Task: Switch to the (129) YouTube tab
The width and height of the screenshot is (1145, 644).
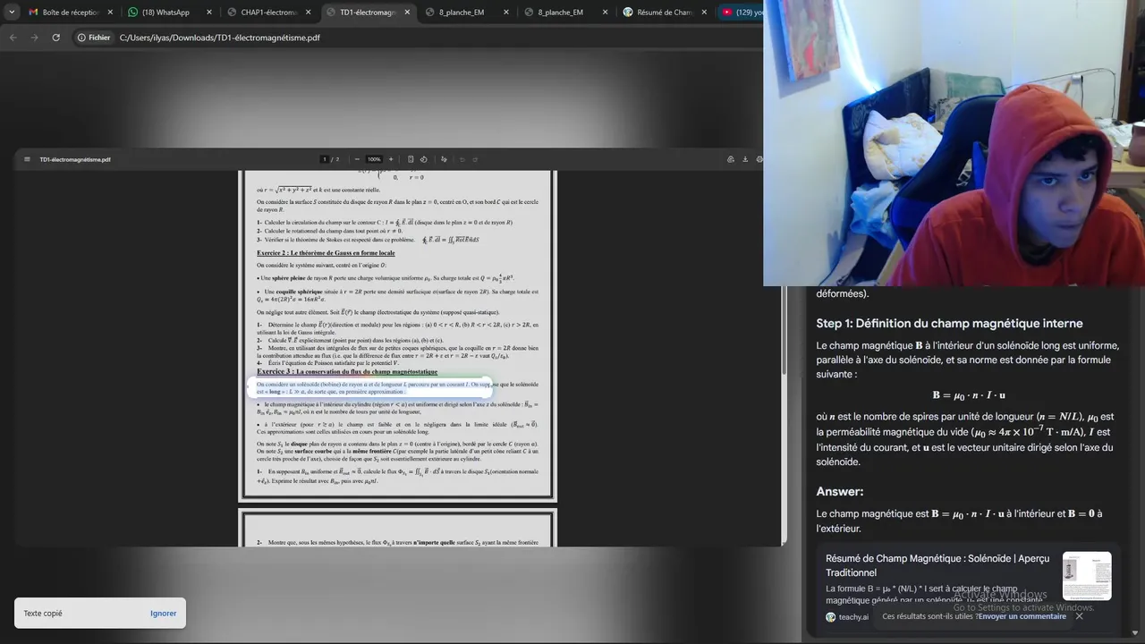Action: click(742, 13)
